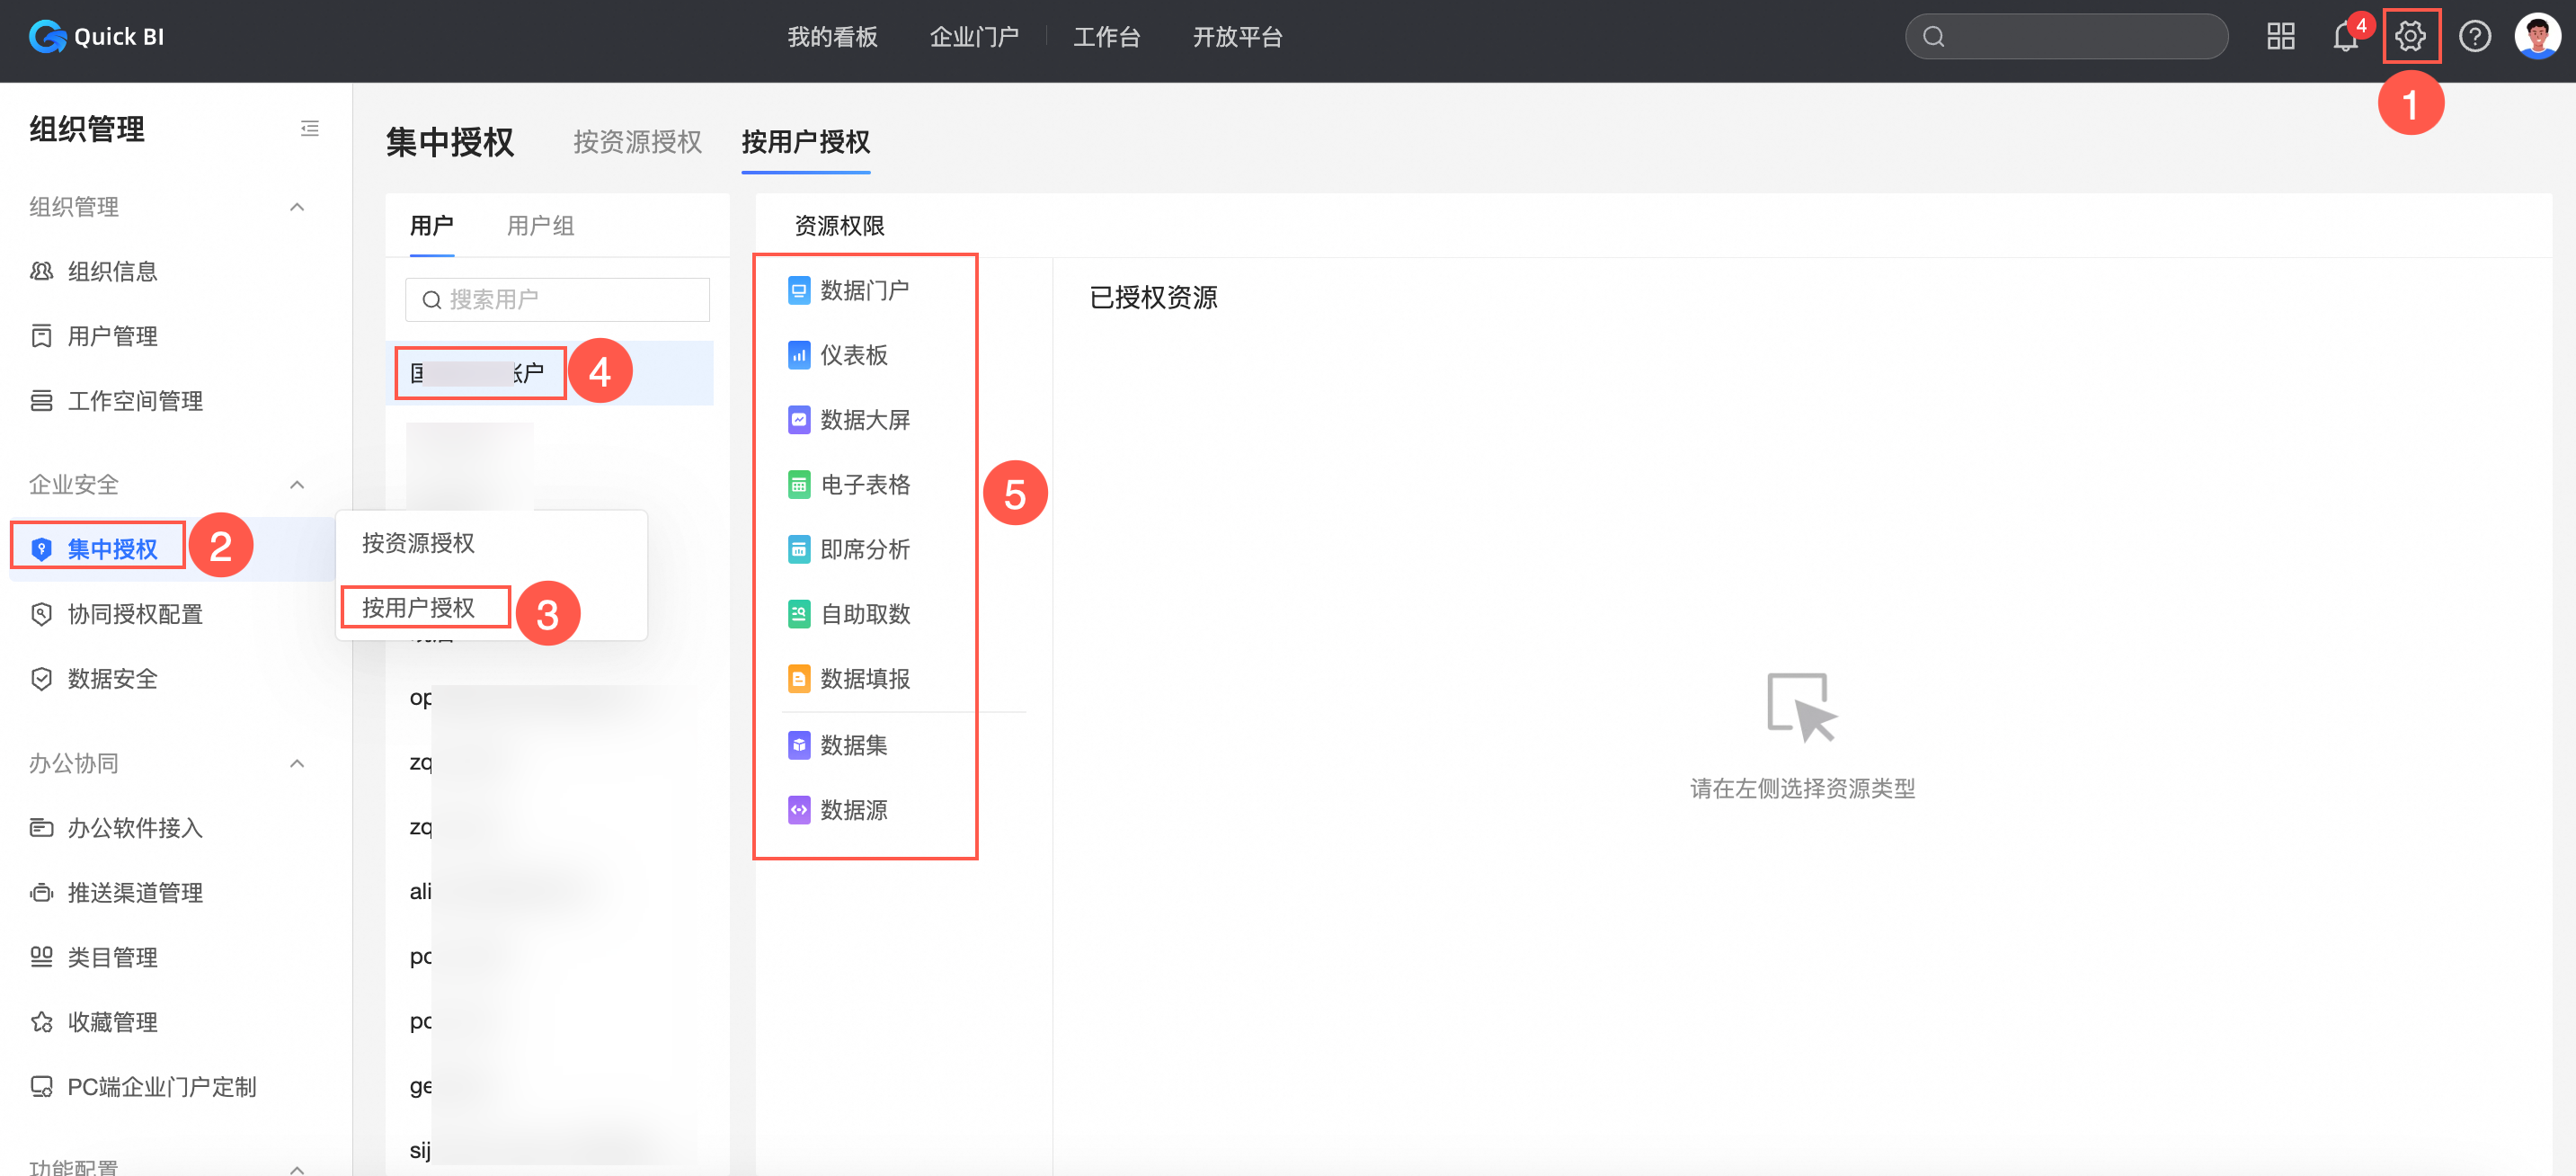The height and width of the screenshot is (1176, 2576).
Task: Open the settings gear icon in header
Action: [2410, 37]
